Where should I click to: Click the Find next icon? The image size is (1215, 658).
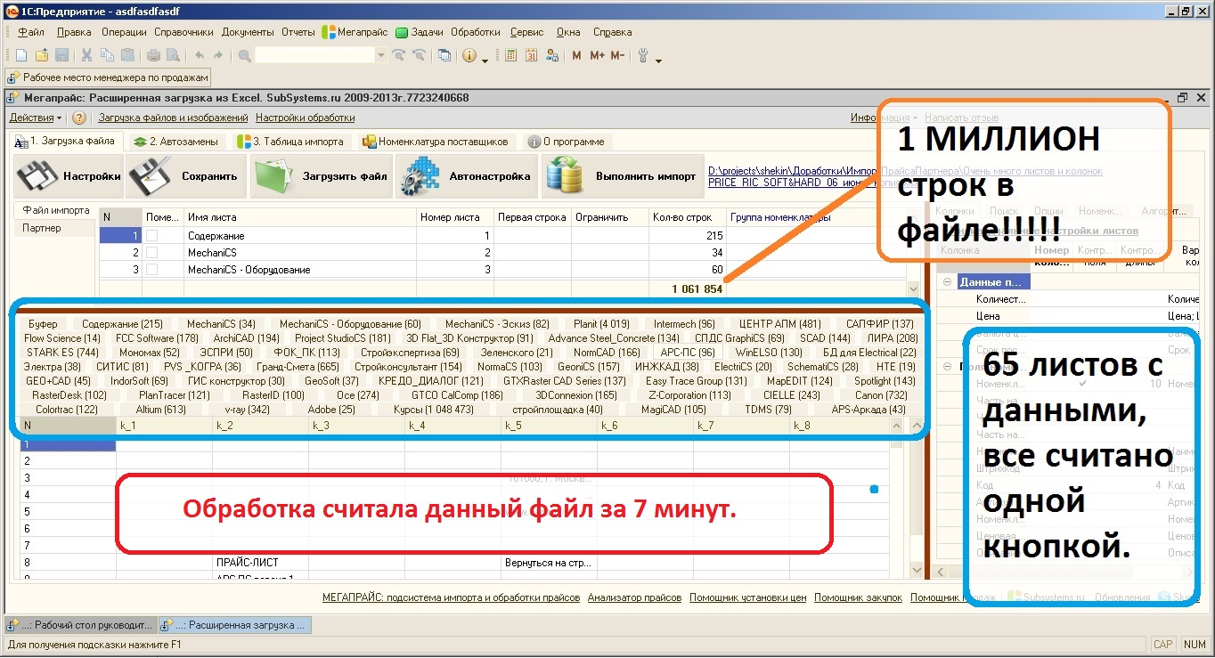pos(398,55)
